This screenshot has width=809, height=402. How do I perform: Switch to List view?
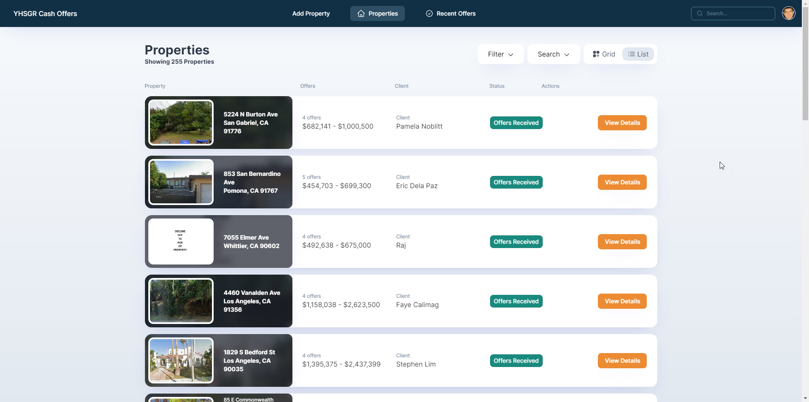638,54
